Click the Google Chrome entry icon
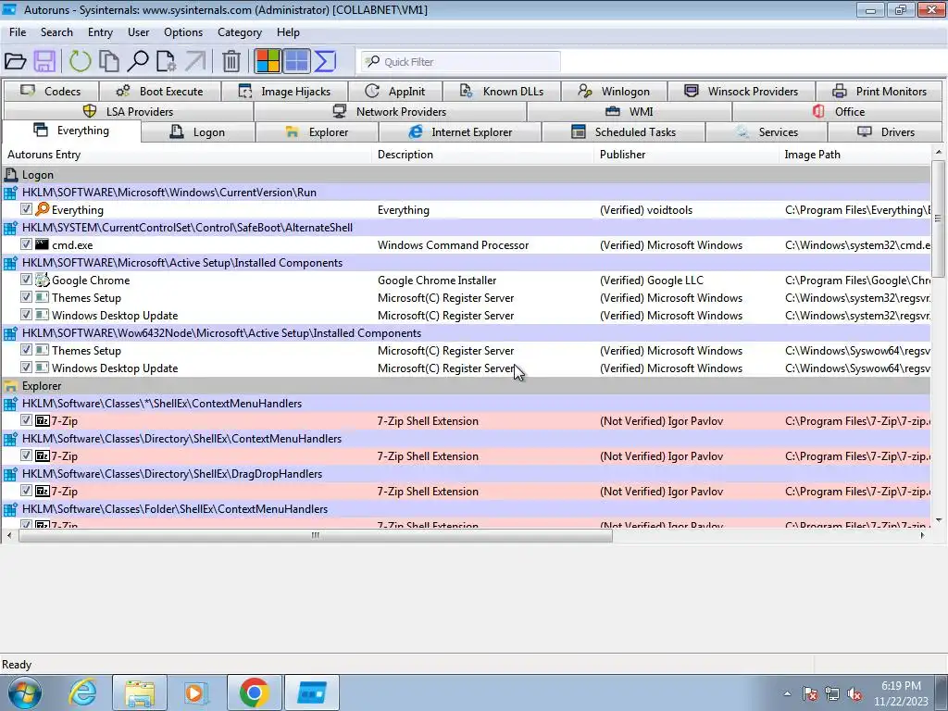The width and height of the screenshot is (948, 711). (42, 280)
